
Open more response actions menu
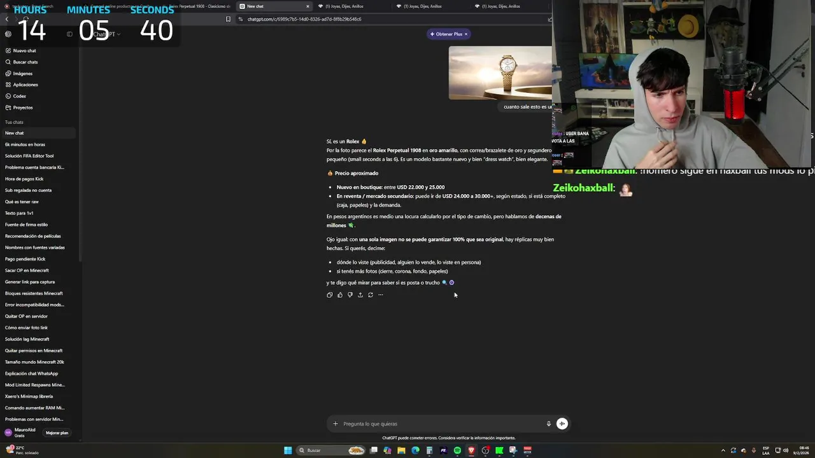pos(380,295)
